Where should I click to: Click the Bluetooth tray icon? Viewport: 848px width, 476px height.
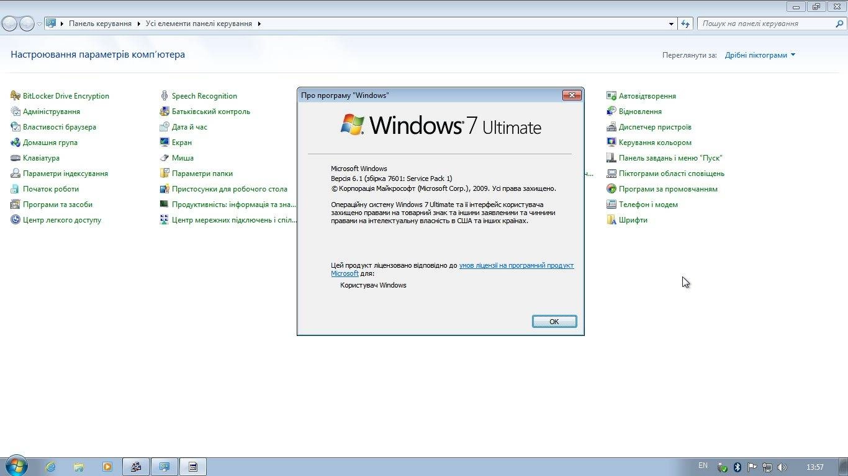737,467
